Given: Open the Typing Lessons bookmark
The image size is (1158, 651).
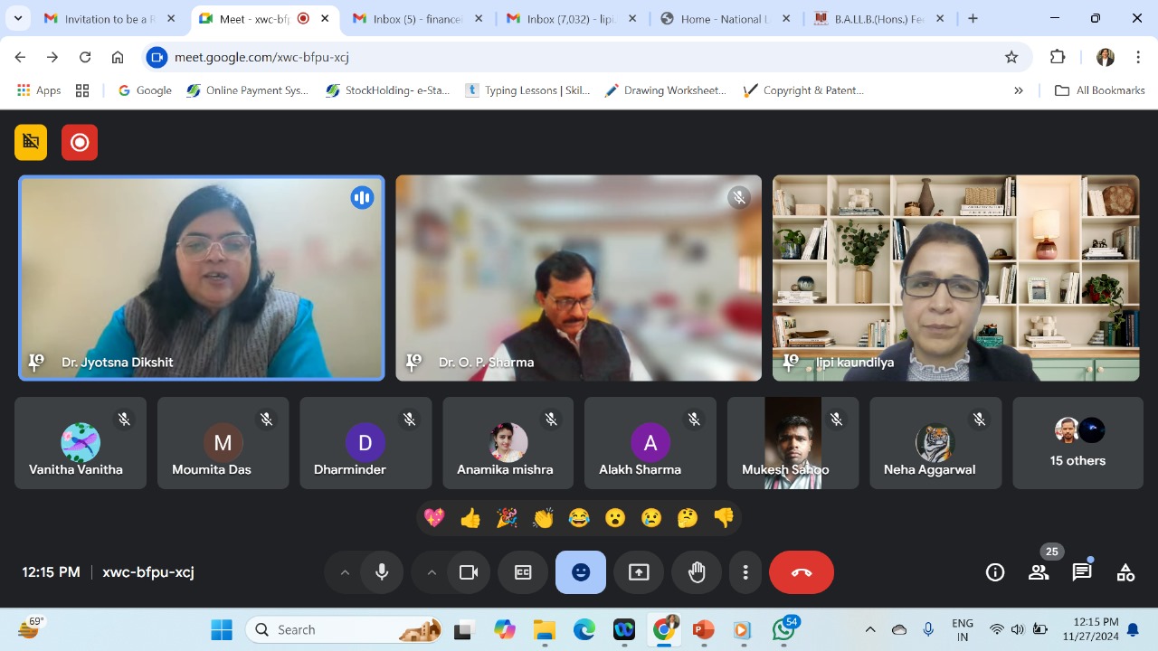Looking at the screenshot, I should point(527,90).
